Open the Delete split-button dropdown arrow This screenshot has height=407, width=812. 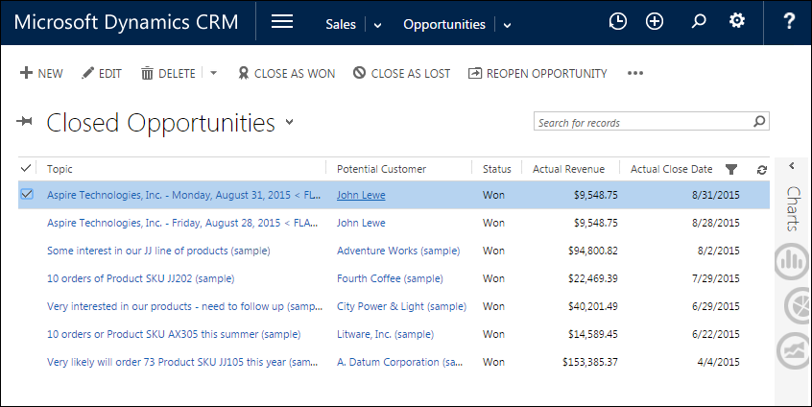pos(213,73)
